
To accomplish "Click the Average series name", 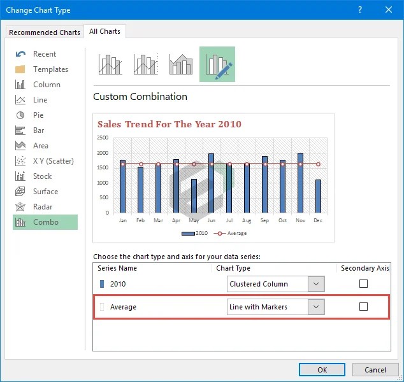I will [x=123, y=307].
